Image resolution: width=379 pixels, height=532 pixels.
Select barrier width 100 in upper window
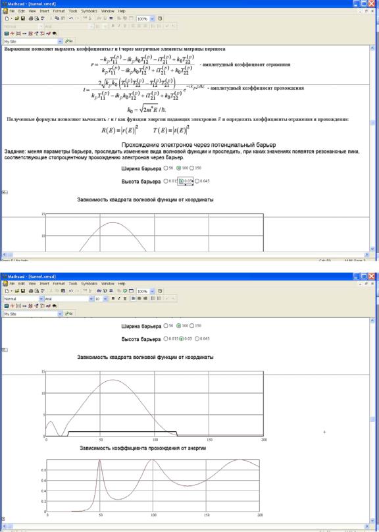click(x=179, y=168)
